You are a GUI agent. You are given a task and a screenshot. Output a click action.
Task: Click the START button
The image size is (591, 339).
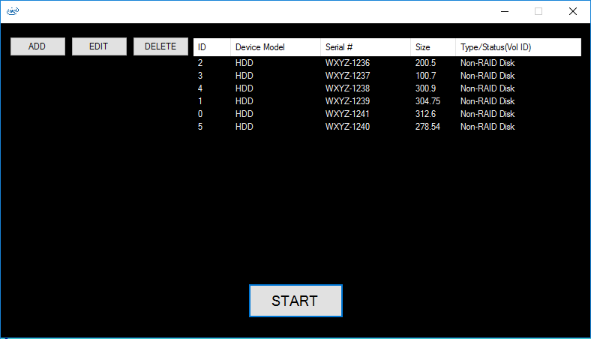pyautogui.click(x=295, y=301)
